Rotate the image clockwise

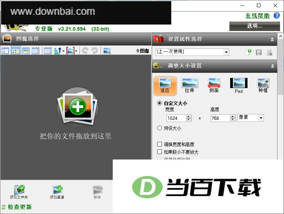[x=95, y=51]
